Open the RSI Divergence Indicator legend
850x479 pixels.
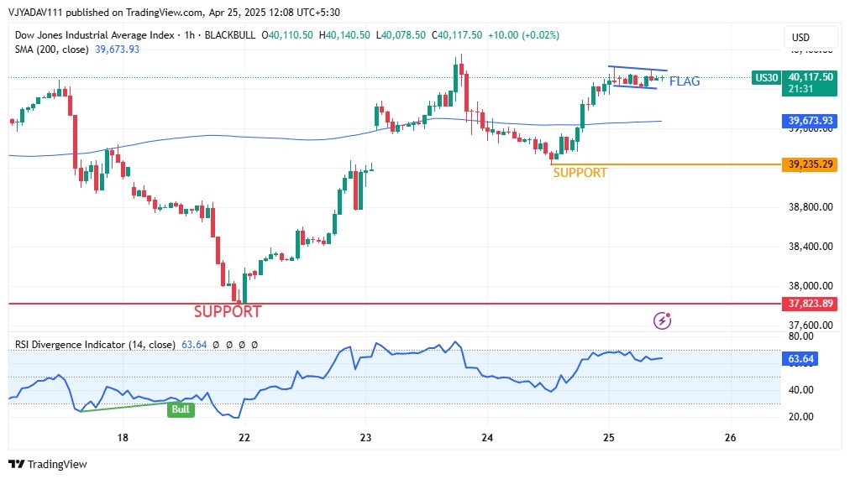pyautogui.click(x=95, y=344)
